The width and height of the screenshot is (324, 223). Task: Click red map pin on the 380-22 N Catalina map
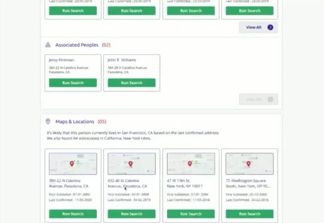pos(72,164)
